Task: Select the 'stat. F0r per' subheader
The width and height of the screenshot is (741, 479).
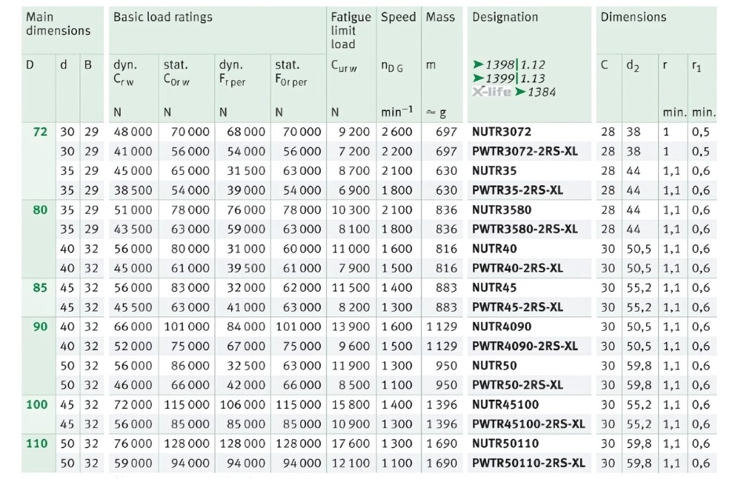Action: [x=291, y=73]
